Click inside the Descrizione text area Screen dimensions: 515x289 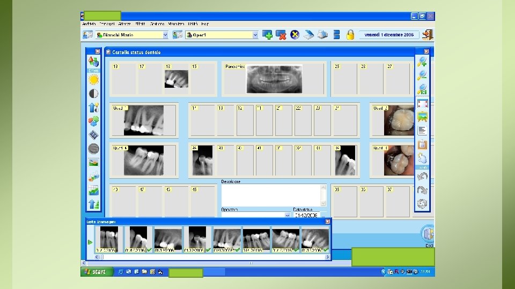271,195
